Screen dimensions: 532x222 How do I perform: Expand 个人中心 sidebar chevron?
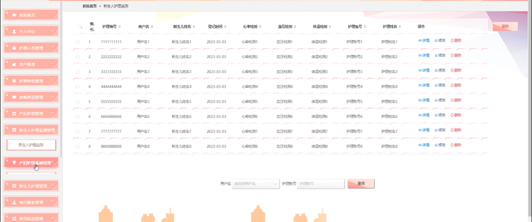tap(52, 31)
